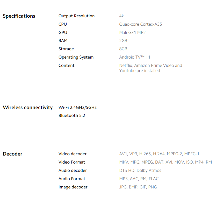Click the 8GB storage value
The width and height of the screenshot is (223, 204).
(123, 49)
